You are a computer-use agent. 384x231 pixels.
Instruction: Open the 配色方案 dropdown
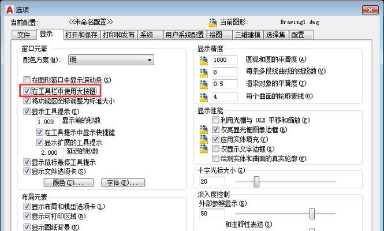[111, 59]
